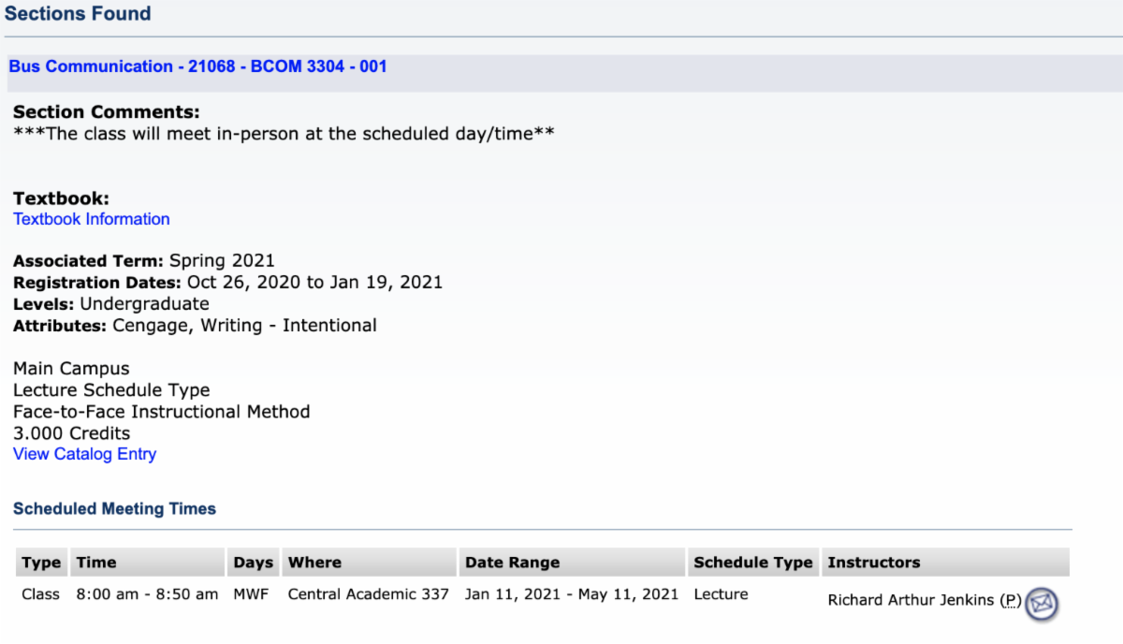Click the Time column header
The height and width of the screenshot is (644, 1123).
pos(96,563)
